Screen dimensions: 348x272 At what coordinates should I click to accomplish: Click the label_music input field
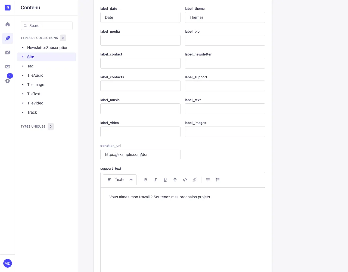click(140, 109)
